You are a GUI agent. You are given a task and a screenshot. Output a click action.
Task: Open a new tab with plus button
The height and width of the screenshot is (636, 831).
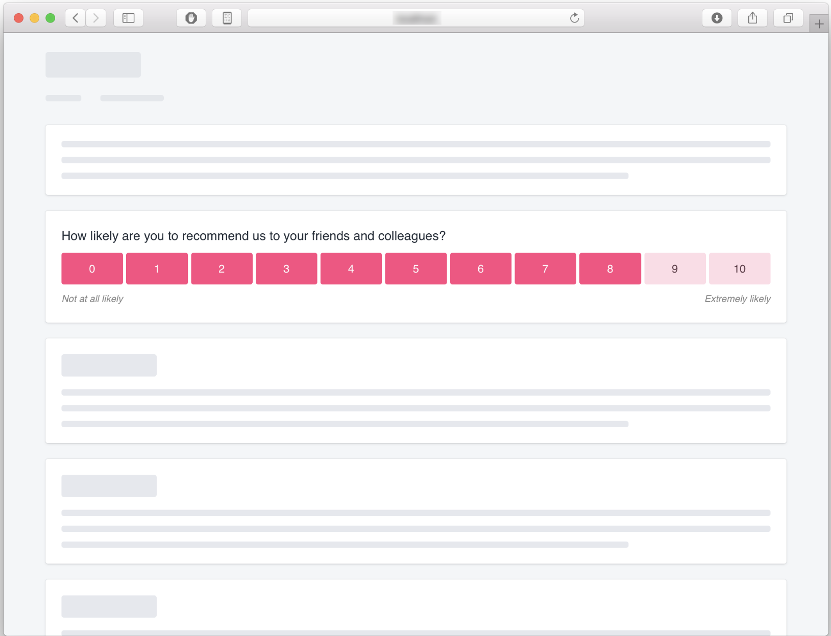[x=819, y=24]
